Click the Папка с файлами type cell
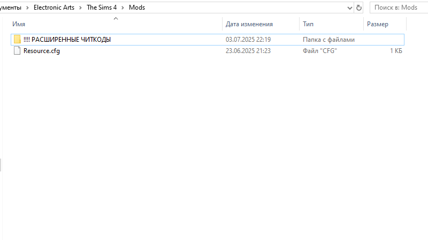 coord(328,40)
